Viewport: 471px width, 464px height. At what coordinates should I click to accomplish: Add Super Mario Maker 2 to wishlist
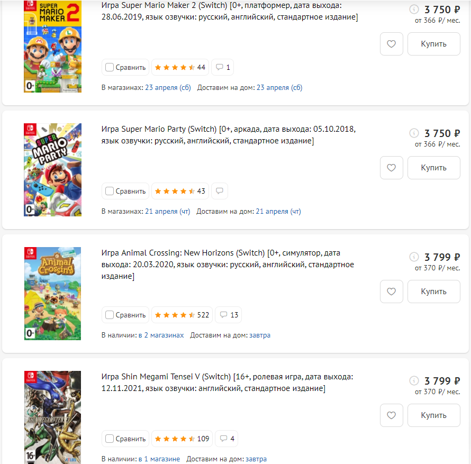click(x=392, y=44)
